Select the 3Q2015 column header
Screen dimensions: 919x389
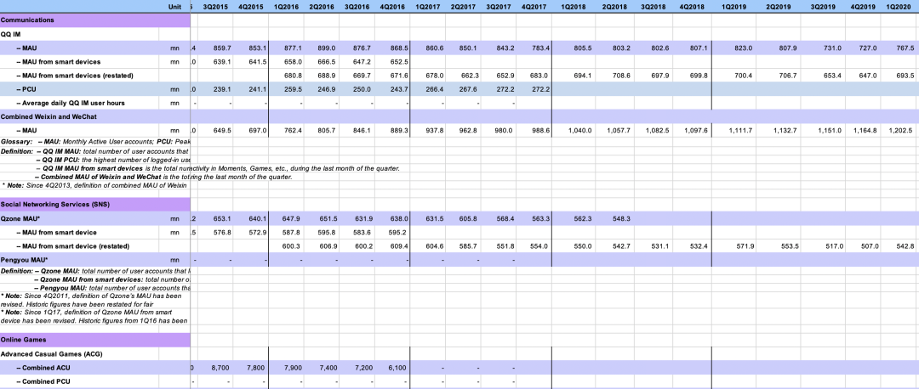click(x=215, y=7)
